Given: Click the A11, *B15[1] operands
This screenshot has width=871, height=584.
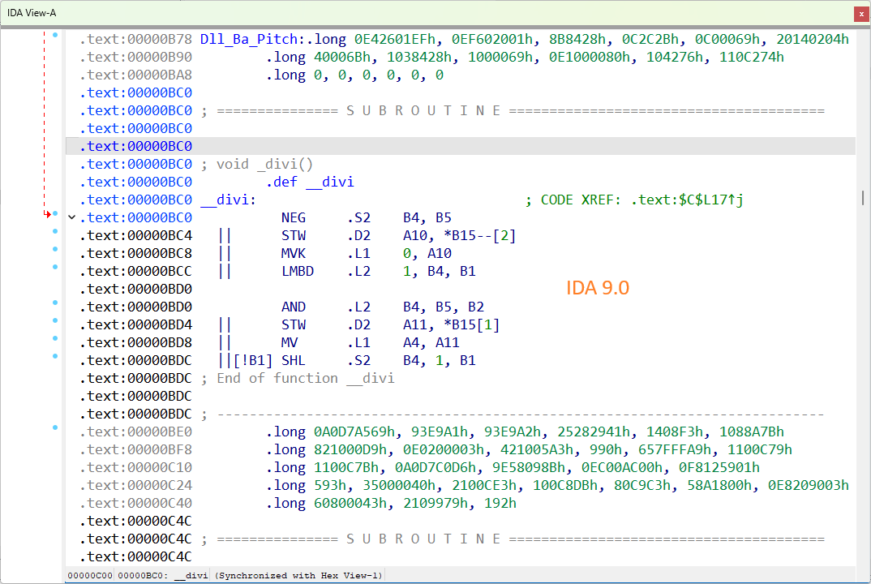Looking at the screenshot, I should tap(452, 325).
